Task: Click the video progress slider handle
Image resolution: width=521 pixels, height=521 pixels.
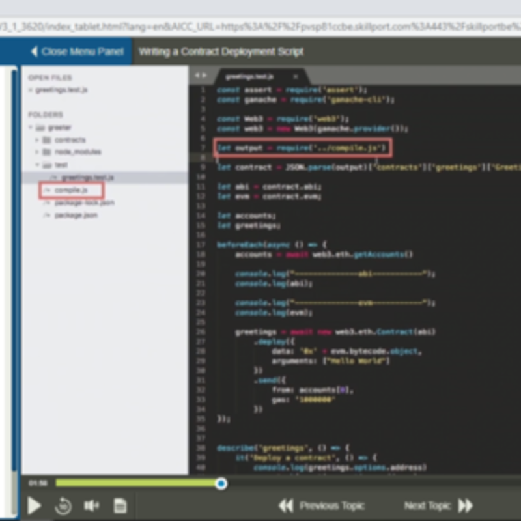Action: coord(221,483)
